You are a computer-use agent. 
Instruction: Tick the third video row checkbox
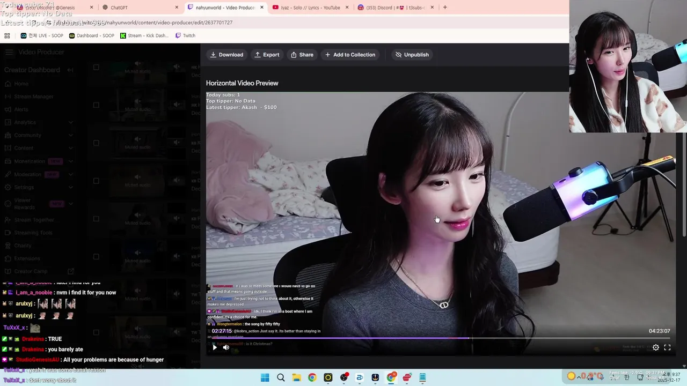(96, 143)
